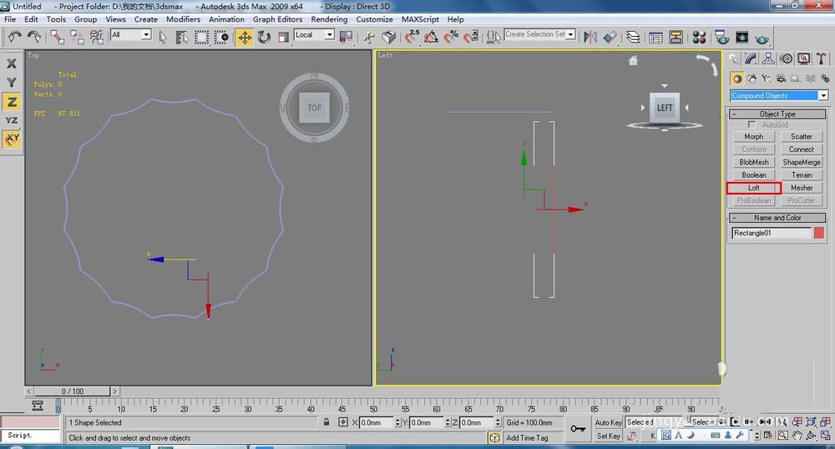The height and width of the screenshot is (449, 835).
Task: Toggle Window/Crossing selection mode
Action: click(221, 38)
